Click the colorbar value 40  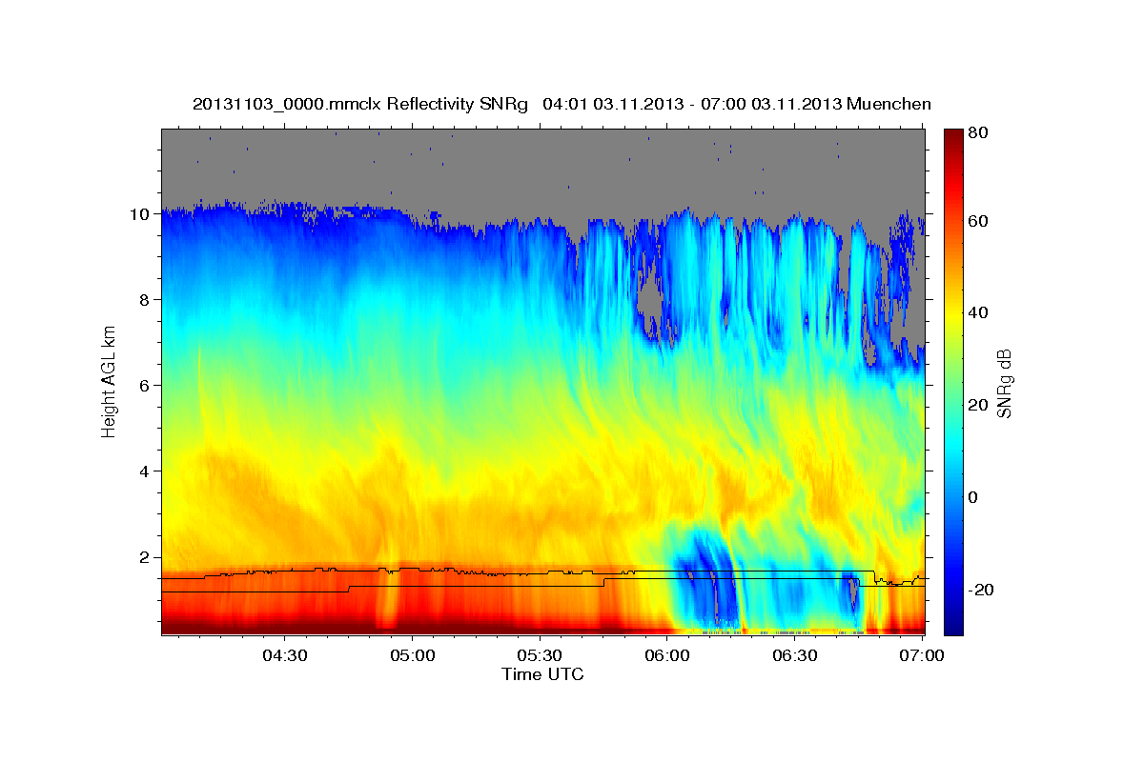point(977,312)
